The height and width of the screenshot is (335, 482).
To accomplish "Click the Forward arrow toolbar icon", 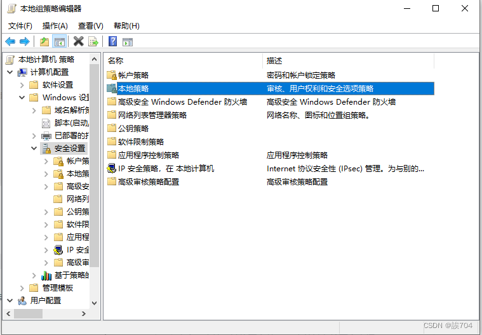I will pyautogui.click(x=25, y=41).
